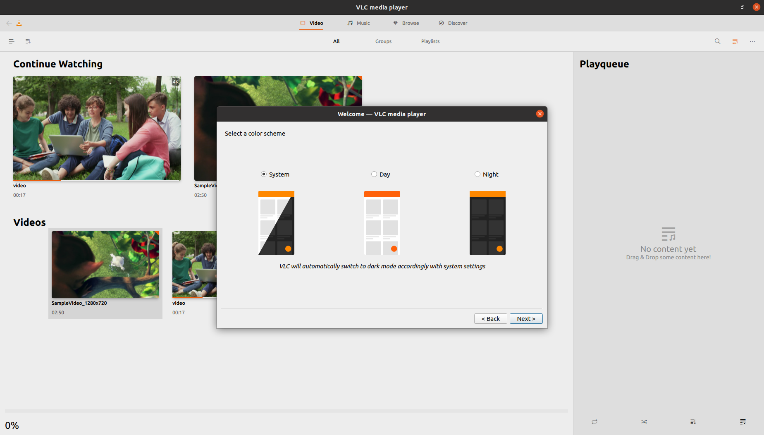Toggle repeat mode in playqueue

pos(594,422)
